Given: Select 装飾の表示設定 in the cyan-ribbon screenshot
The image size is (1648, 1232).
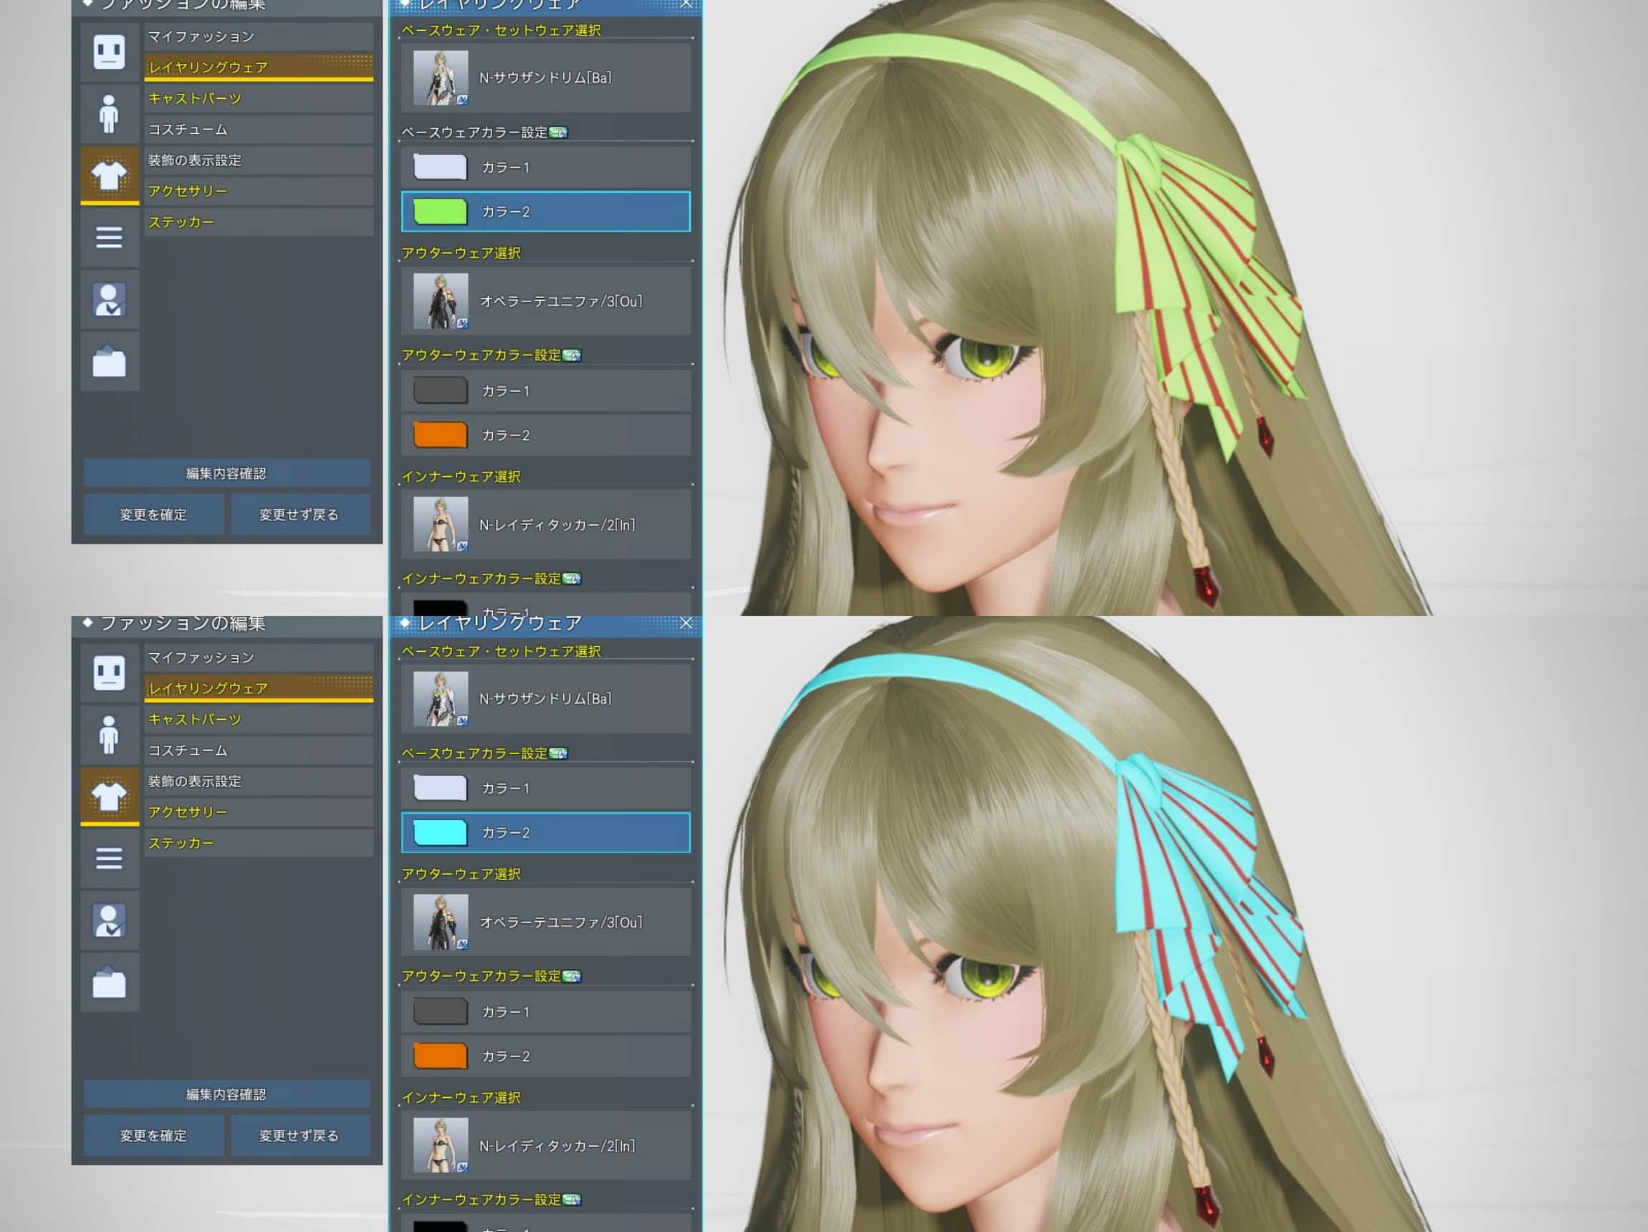Looking at the screenshot, I should click(259, 781).
